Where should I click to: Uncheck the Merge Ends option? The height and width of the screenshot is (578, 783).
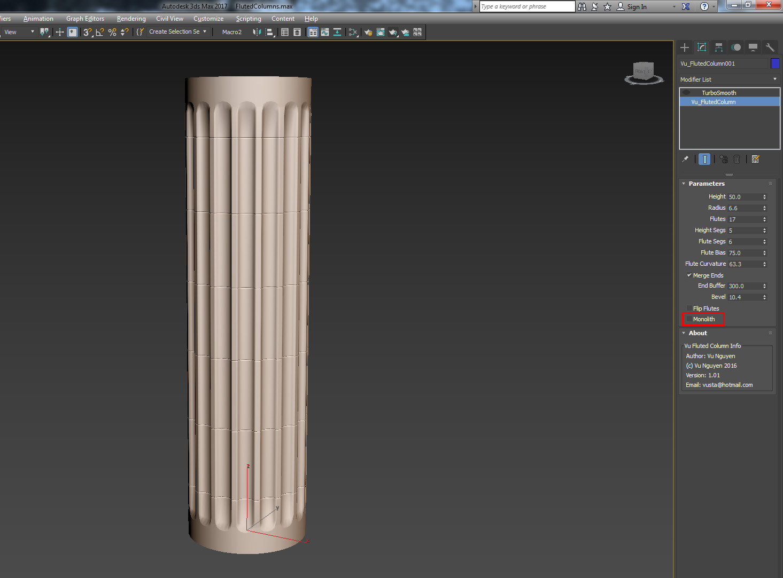690,275
